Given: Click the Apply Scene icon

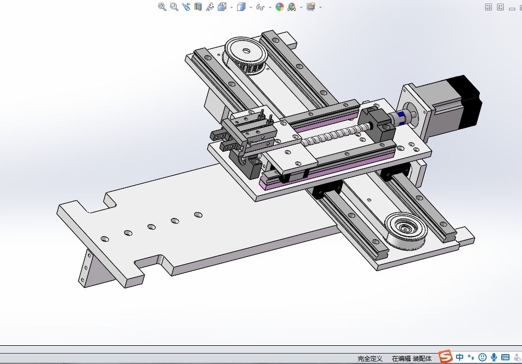Looking at the screenshot, I should [292, 7].
